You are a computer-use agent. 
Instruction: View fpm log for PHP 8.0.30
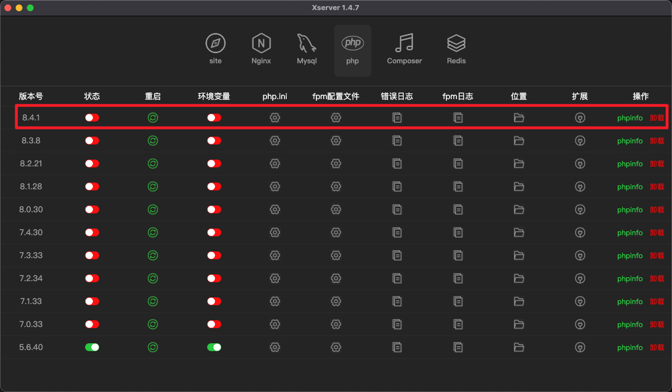pos(458,209)
